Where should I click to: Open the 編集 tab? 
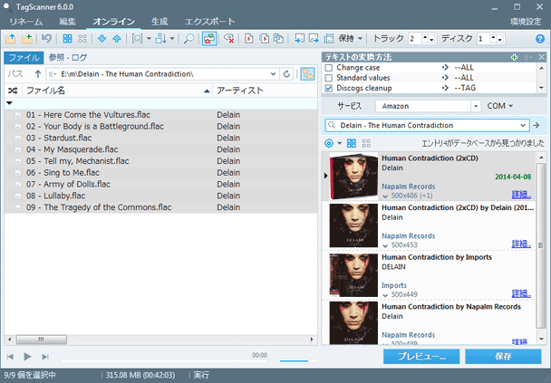(x=67, y=22)
